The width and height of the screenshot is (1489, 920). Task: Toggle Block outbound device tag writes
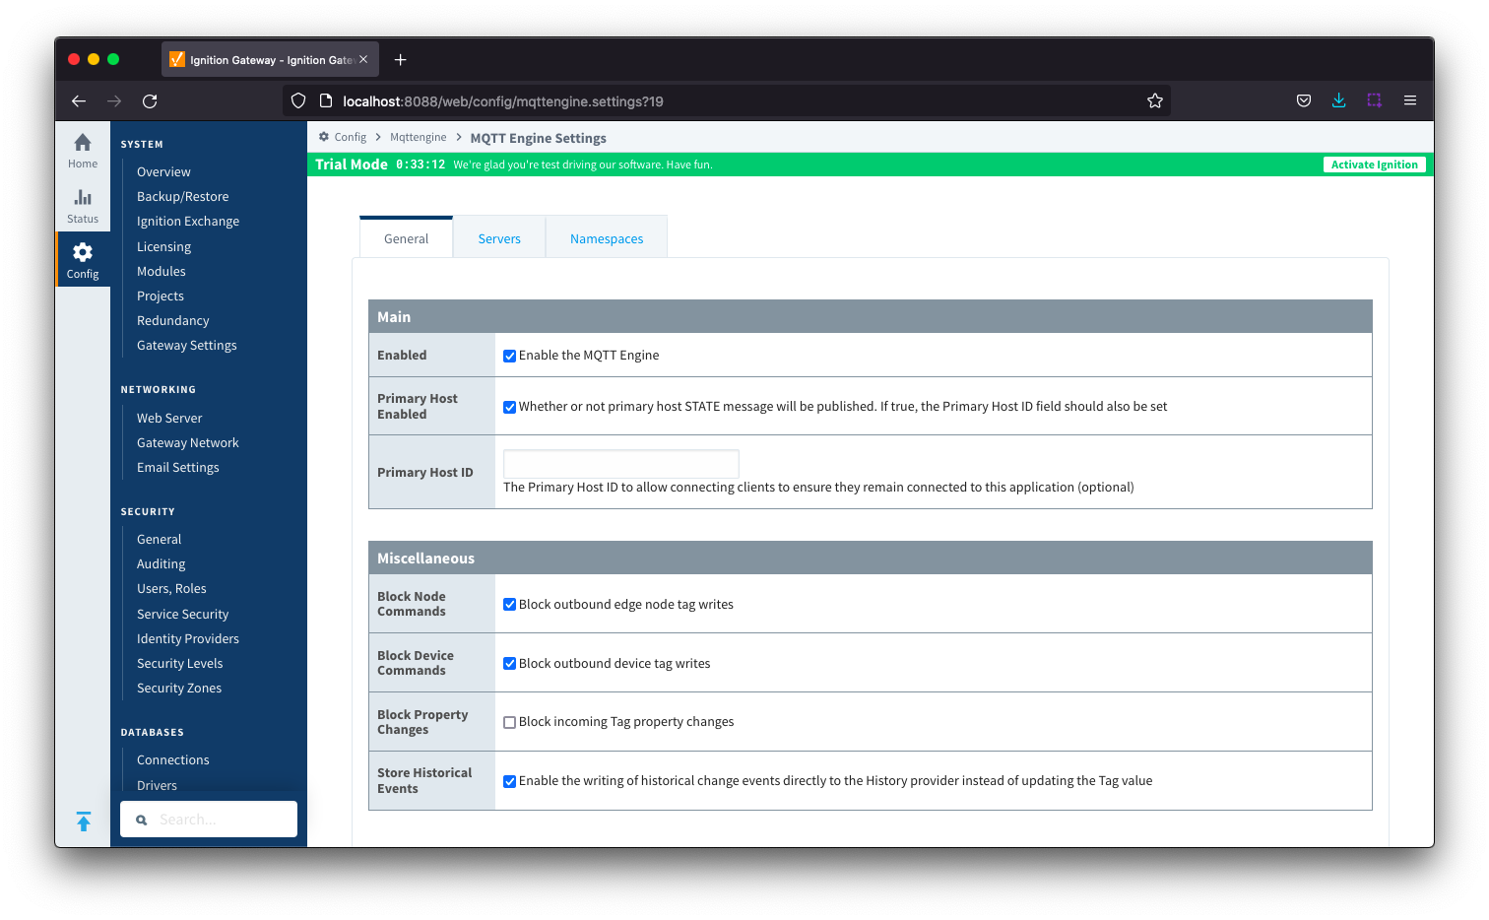[509, 664]
